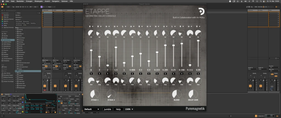Image resolution: width=281 pixels, height=118 pixels.
Task: Toggle the Filter switch in Operator device
Action: click(59, 101)
